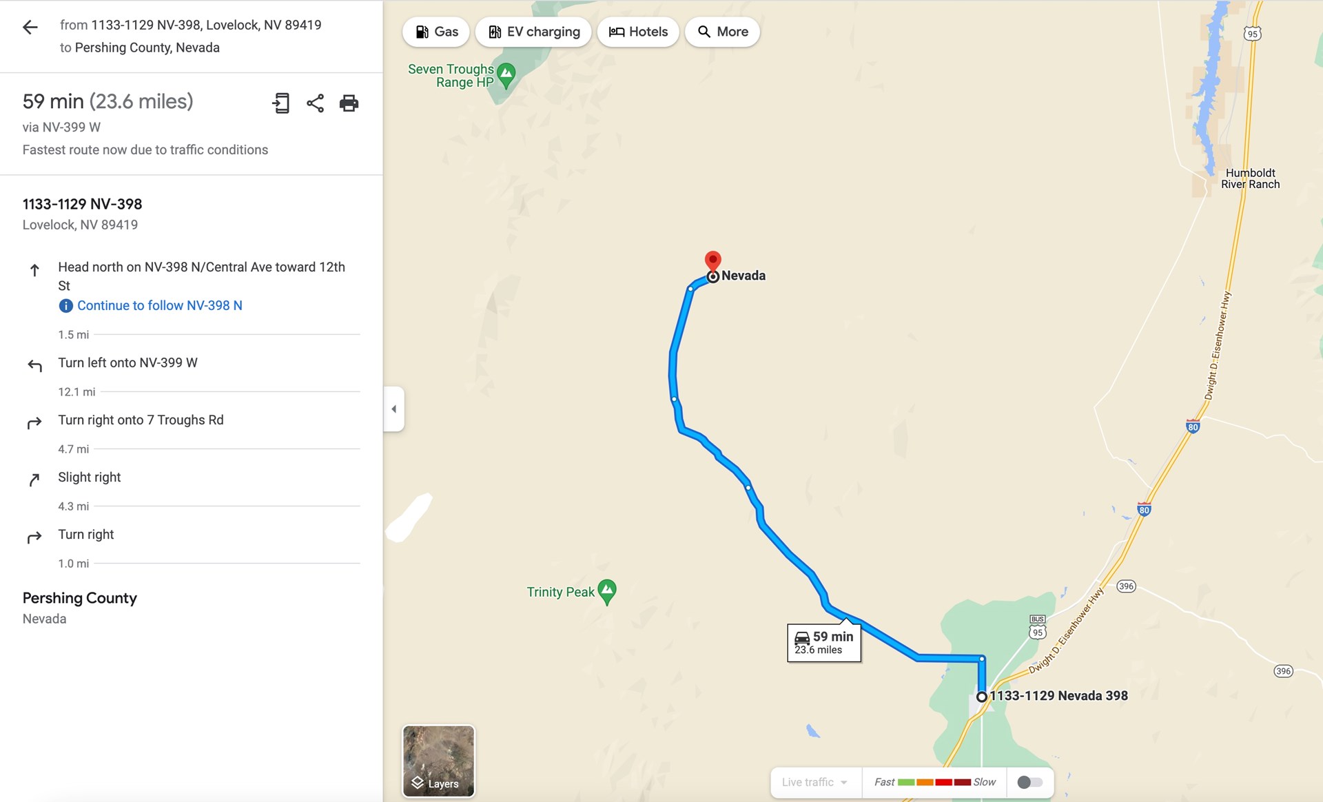Switch map view using Layers thumbnail
Viewport: 1323px width, 802px height.
pyautogui.click(x=439, y=761)
